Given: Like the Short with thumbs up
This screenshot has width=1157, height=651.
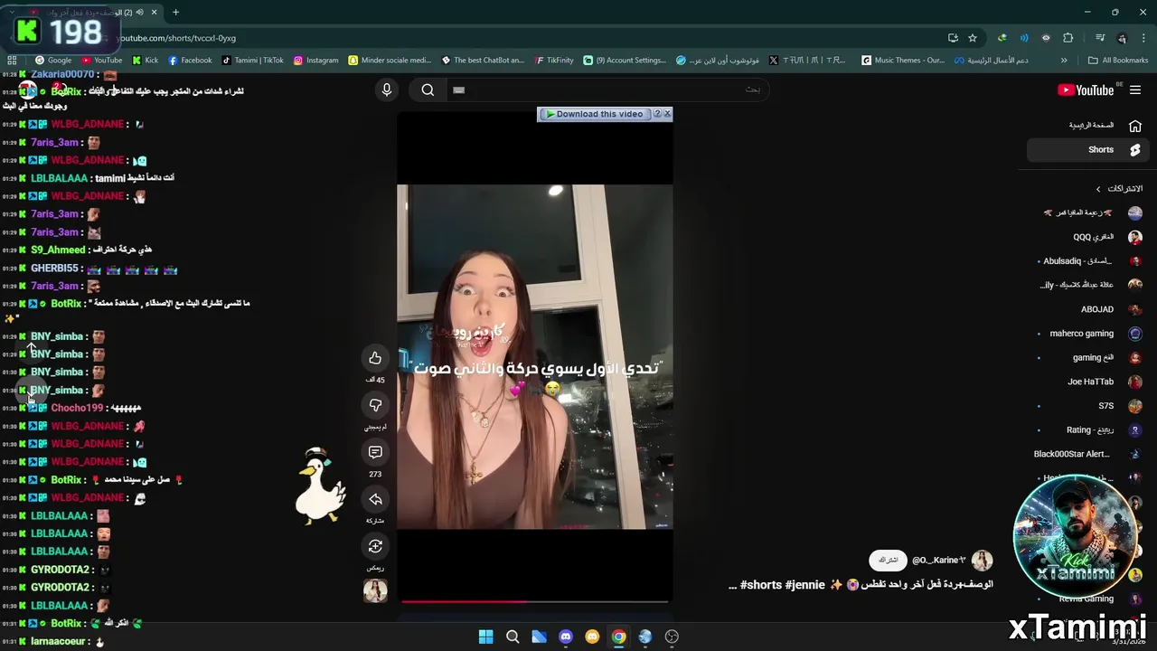Looking at the screenshot, I should click(x=375, y=358).
